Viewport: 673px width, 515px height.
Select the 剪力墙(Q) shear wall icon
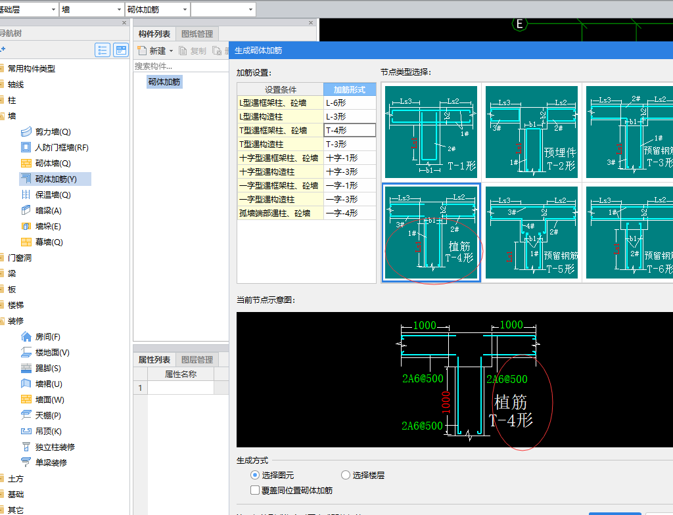(26, 132)
